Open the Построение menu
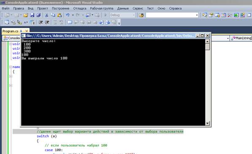Viewport: 252px width, 154px height. pos(60,8)
